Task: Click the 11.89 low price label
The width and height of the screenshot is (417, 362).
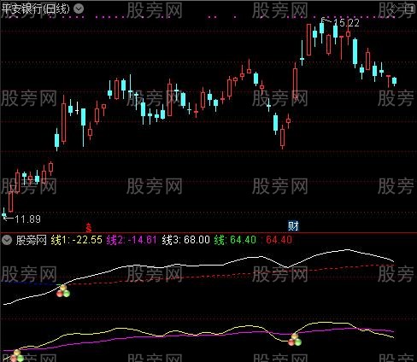Action: 27,219
